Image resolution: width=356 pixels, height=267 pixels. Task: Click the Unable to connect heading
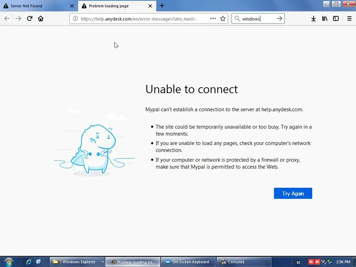[192, 89]
